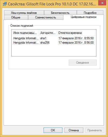This screenshot has width=108, height=137.
Task: Open the Подробно tab
Action: [90, 13]
